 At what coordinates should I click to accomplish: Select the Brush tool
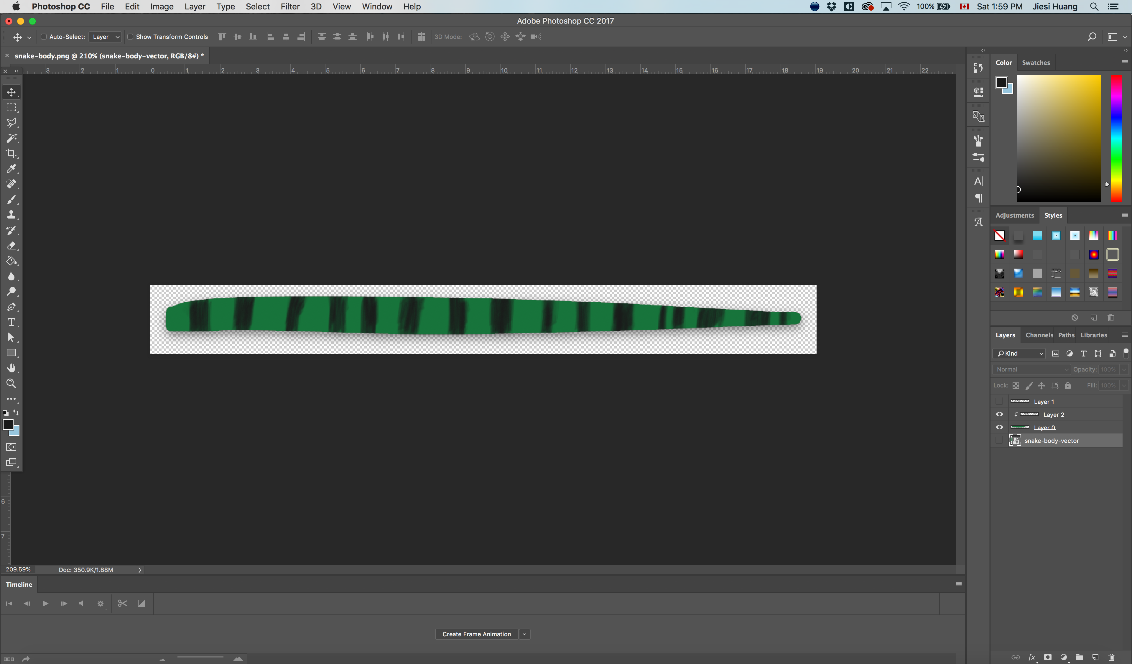(11, 200)
